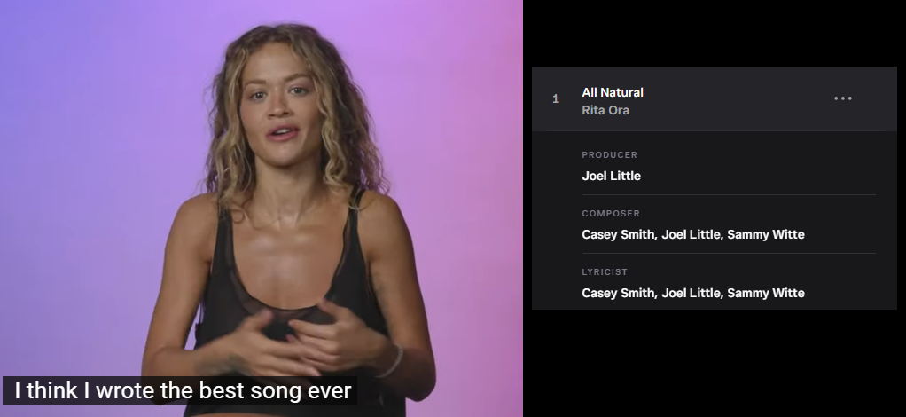
Task: Open the three-dot more options menu
Action: coord(842,98)
